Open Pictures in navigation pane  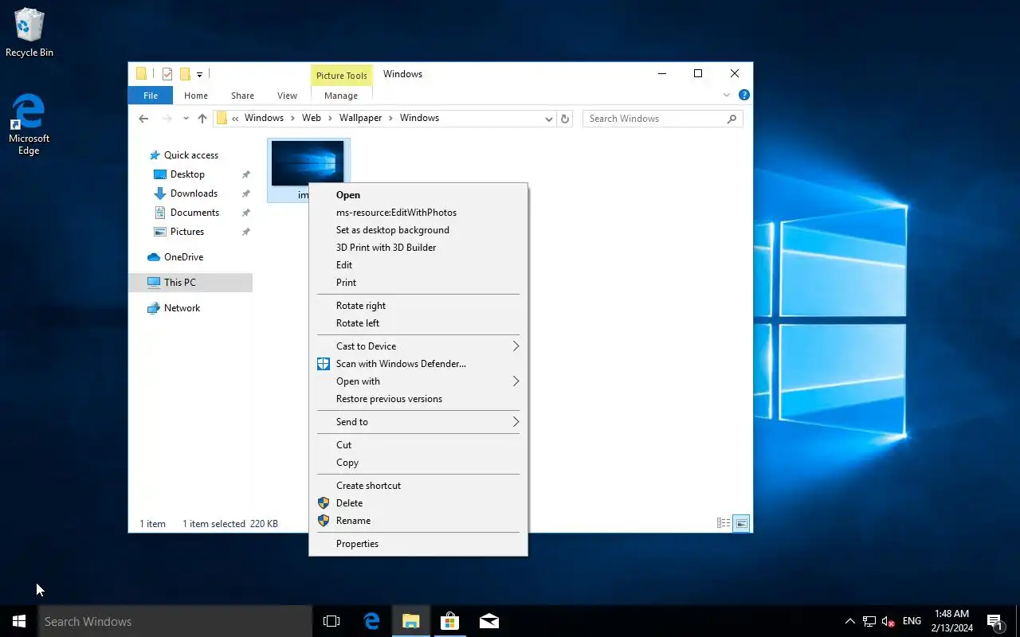(x=187, y=232)
